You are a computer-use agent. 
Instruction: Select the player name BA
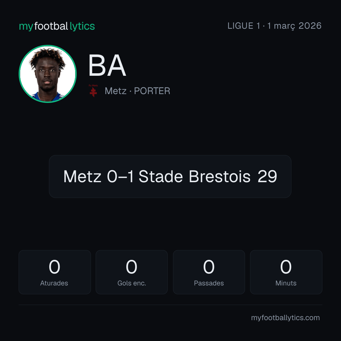(107, 65)
